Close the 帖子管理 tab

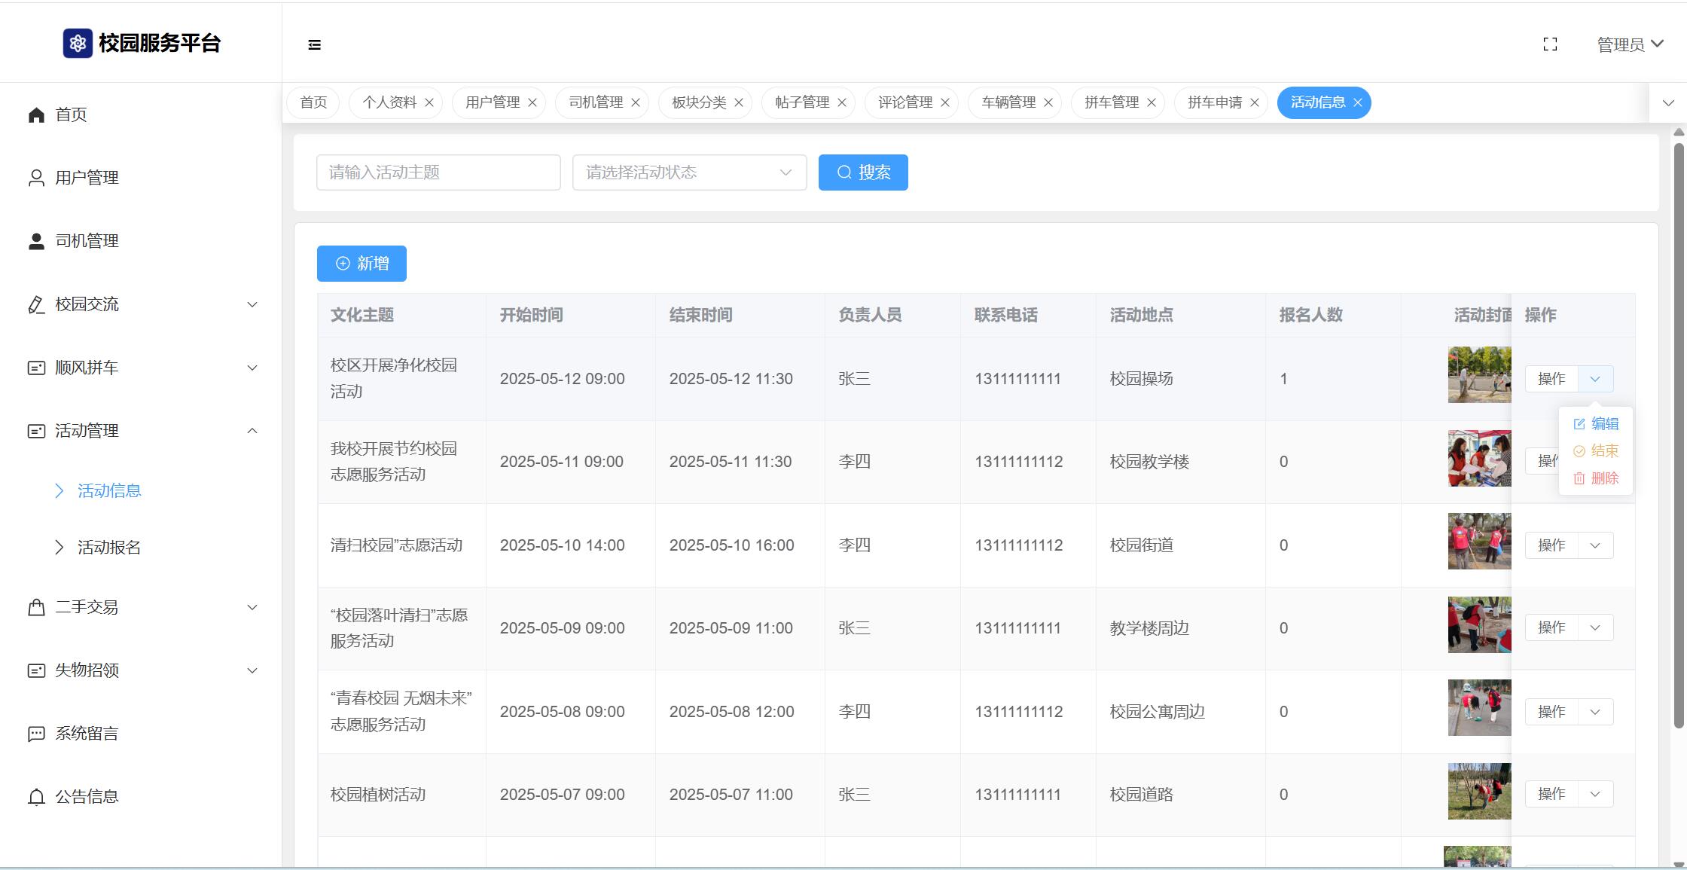coord(842,102)
